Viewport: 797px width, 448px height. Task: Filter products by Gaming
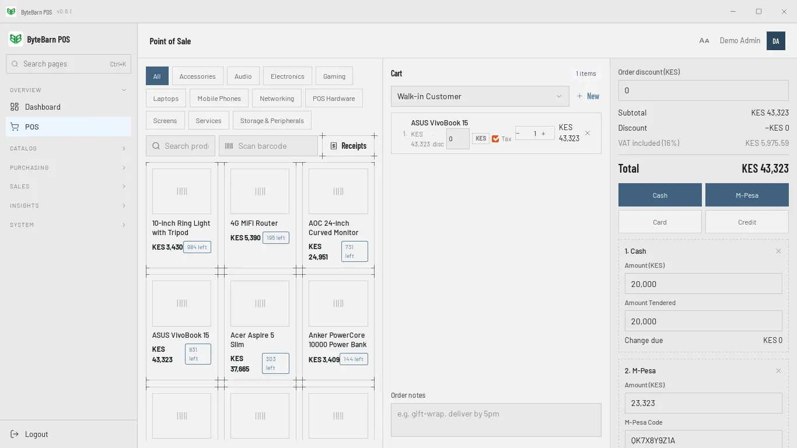334,76
